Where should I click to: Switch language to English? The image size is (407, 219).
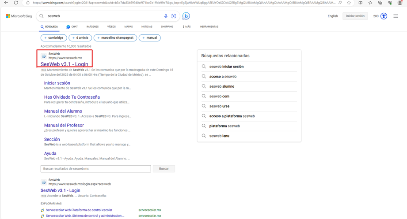click(332, 16)
